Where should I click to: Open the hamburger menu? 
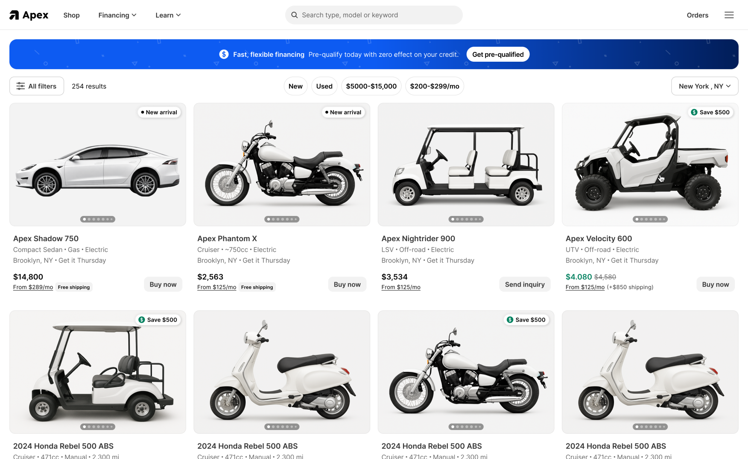[729, 15]
